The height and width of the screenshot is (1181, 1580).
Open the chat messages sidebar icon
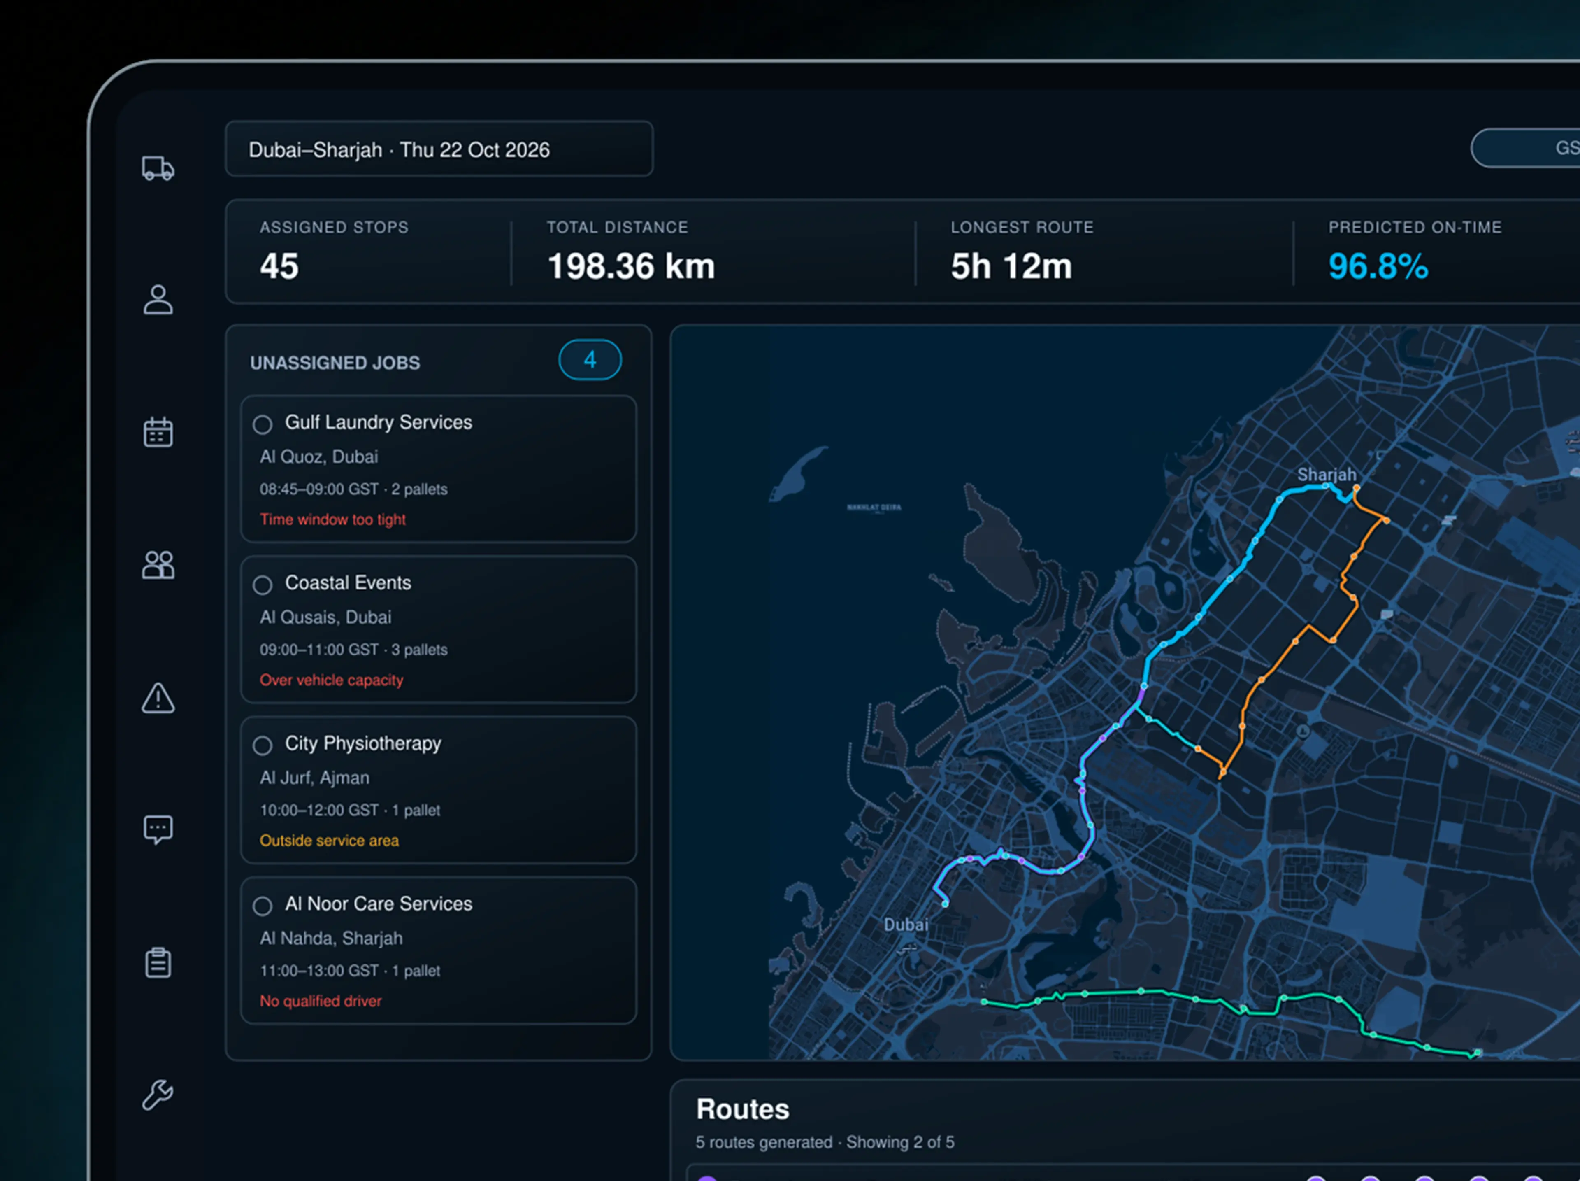[x=158, y=829]
